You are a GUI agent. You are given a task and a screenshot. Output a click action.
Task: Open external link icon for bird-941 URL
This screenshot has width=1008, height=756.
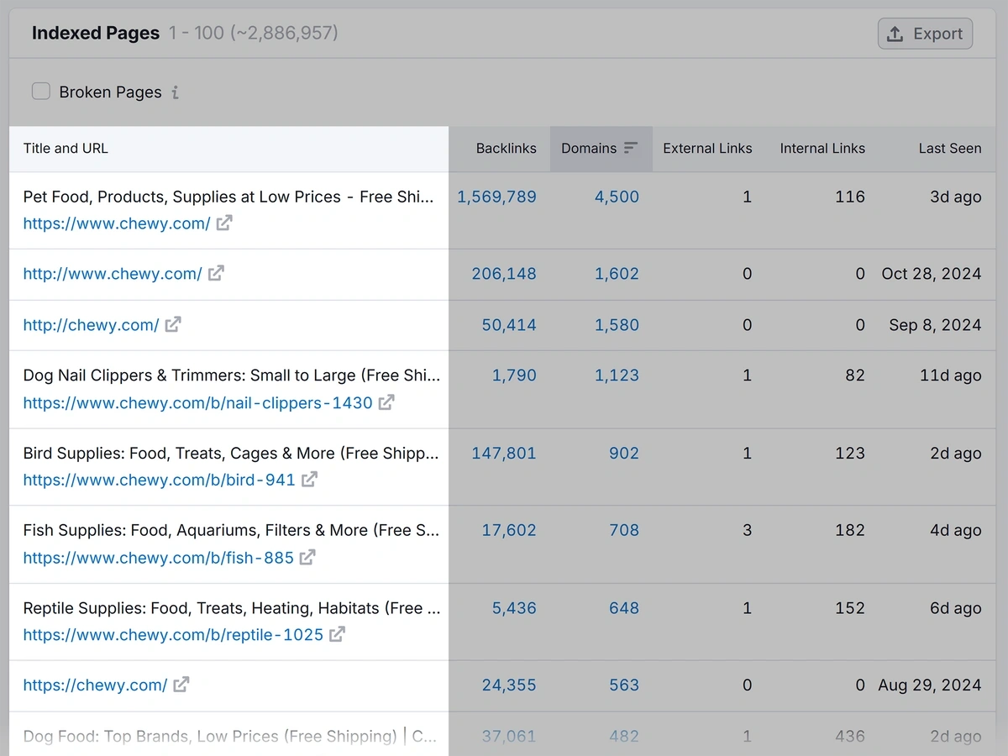click(x=309, y=480)
